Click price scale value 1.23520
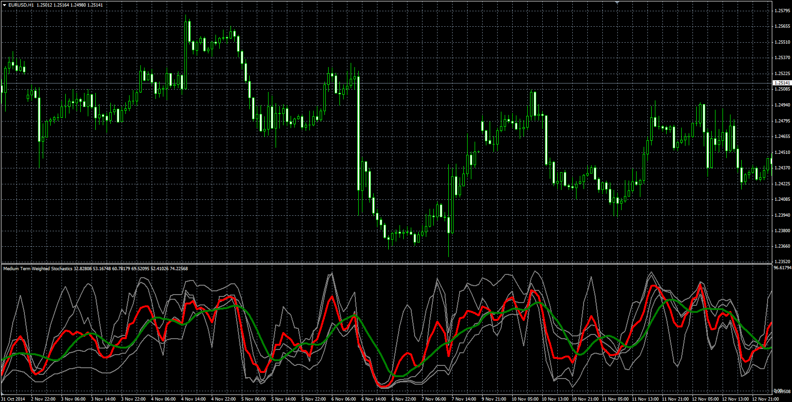Image resolution: width=792 pixels, height=402 pixels. pyautogui.click(x=782, y=262)
